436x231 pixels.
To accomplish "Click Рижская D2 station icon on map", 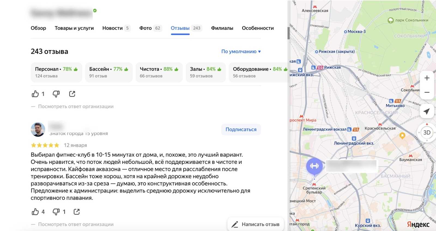I will pyautogui.click(x=320, y=68).
